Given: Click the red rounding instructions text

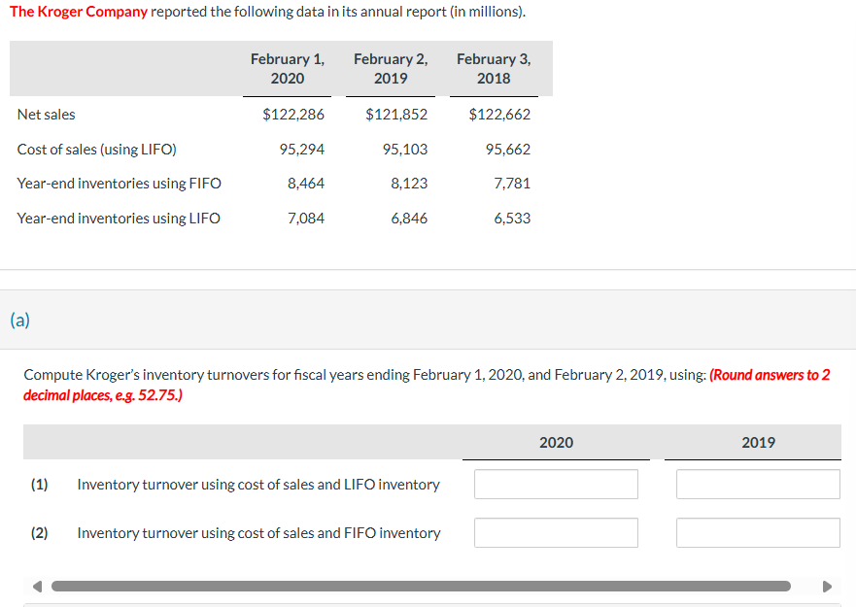Looking at the screenshot, I should [x=770, y=374].
